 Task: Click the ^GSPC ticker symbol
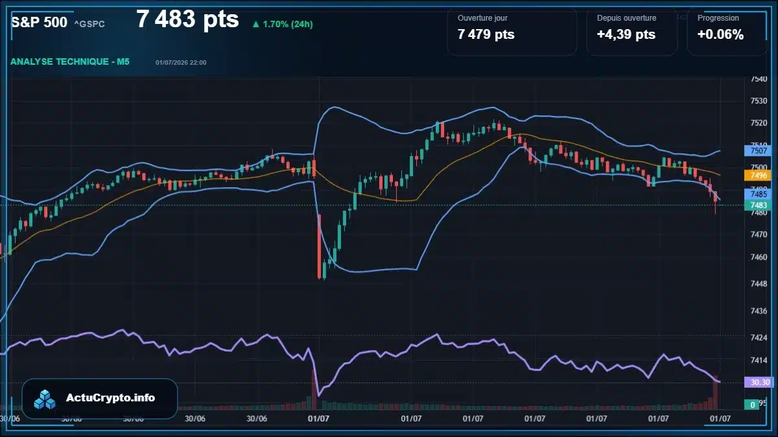89,25
